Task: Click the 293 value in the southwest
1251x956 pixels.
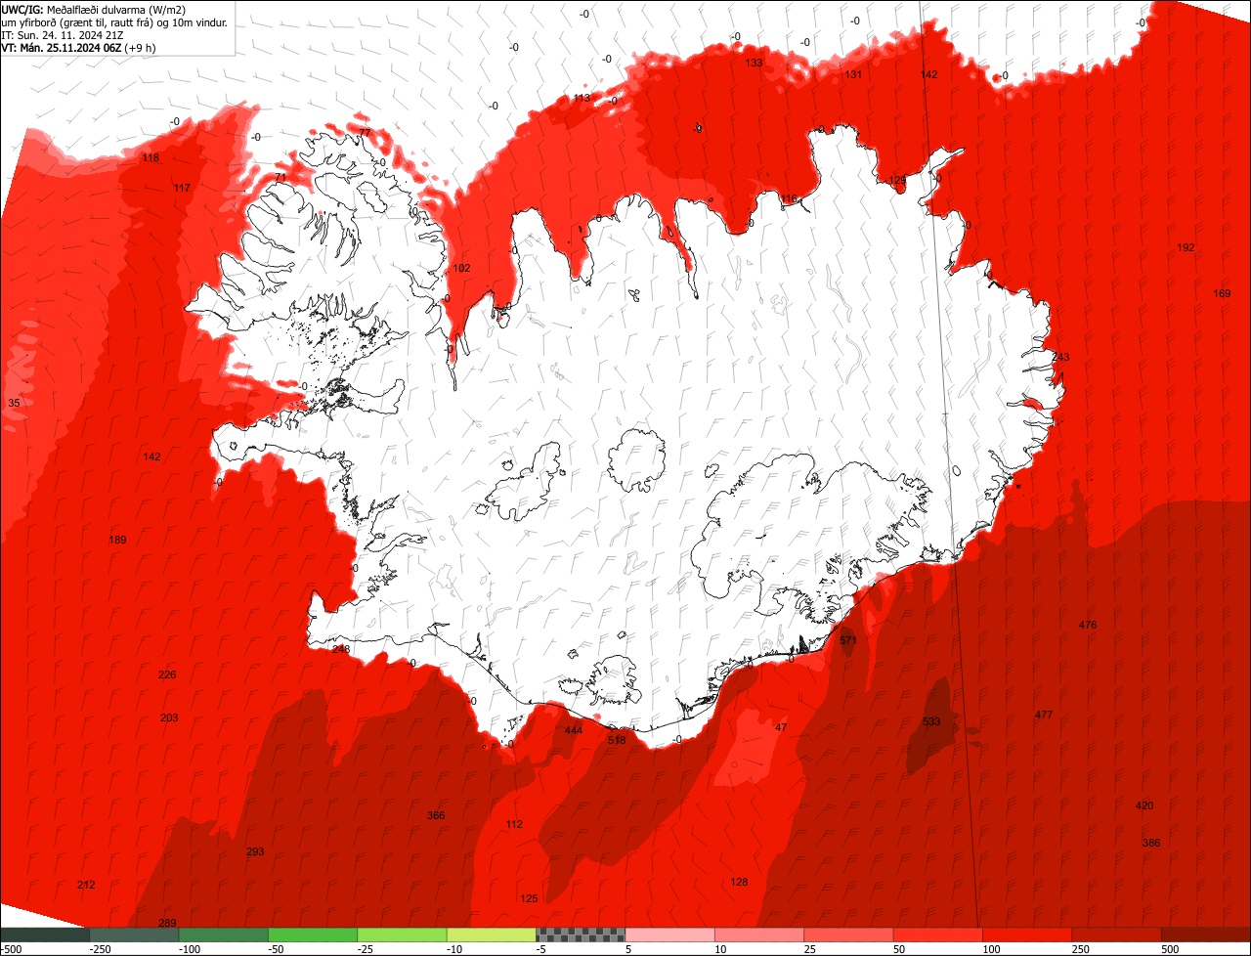Action: tap(255, 851)
